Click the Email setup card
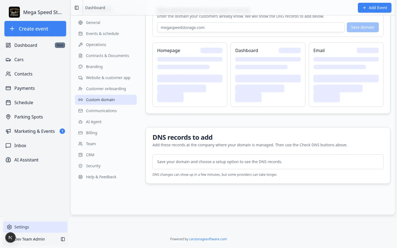This screenshot has width=397, height=248. [x=346, y=75]
